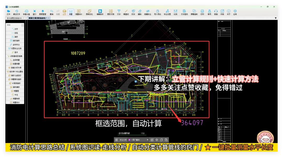Image resolution: width=283 pixels, height=157 pixels.
Task: Click the 窗口 window-fit icon
Action: coord(35,12)
